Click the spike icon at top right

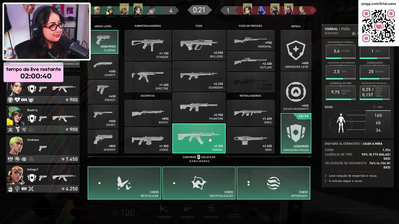[313, 10]
